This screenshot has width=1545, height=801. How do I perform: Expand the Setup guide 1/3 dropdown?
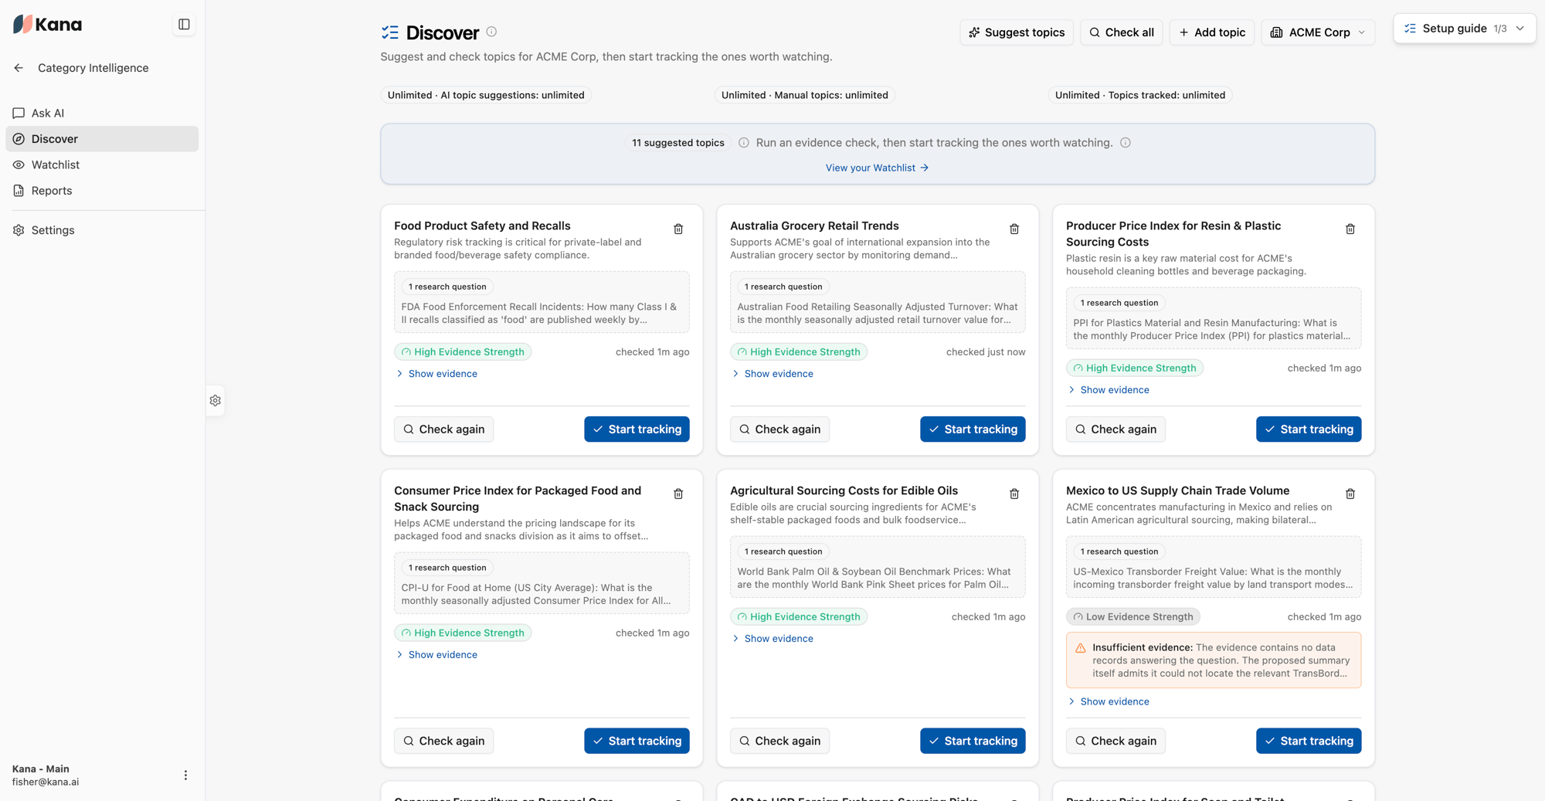click(1464, 29)
